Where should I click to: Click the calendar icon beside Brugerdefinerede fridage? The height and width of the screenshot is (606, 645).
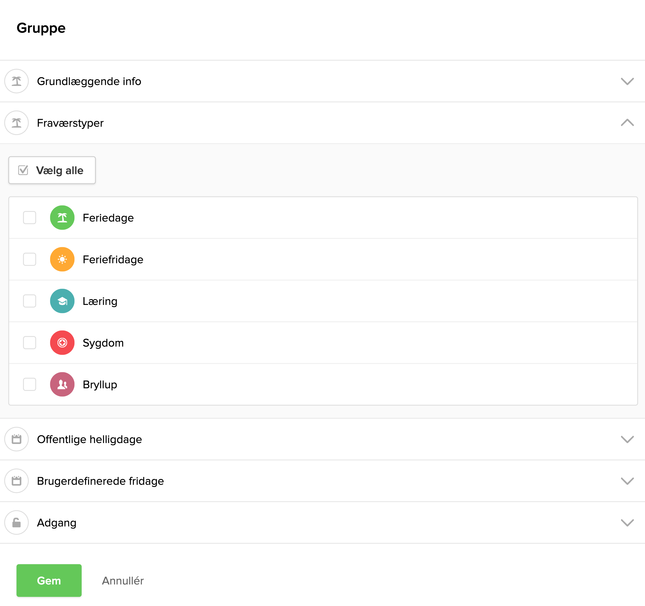coord(17,481)
